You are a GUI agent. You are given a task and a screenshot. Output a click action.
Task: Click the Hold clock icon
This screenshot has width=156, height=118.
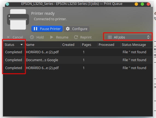coord(32,37)
